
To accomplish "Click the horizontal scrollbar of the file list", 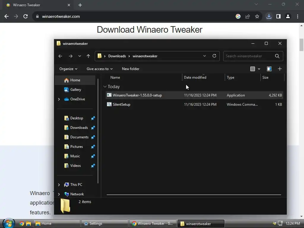I will pyautogui.click(x=194, y=195).
